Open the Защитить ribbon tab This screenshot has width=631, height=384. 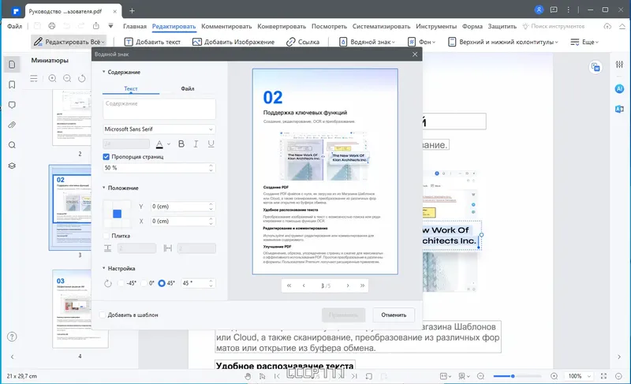pos(502,27)
